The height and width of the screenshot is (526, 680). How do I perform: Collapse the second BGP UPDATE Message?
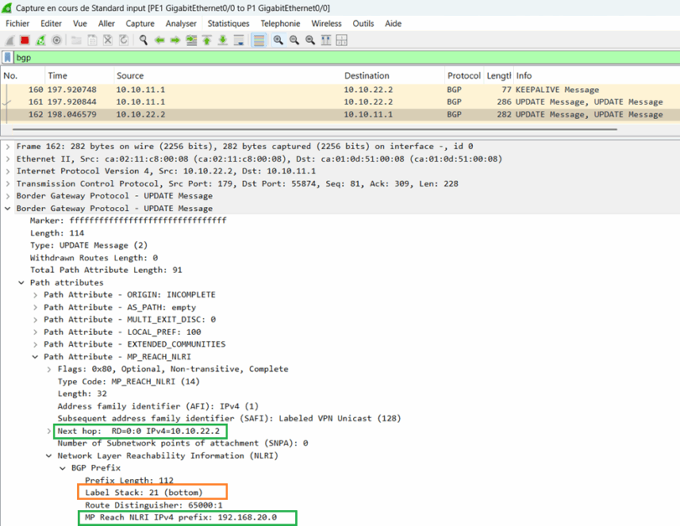8,209
